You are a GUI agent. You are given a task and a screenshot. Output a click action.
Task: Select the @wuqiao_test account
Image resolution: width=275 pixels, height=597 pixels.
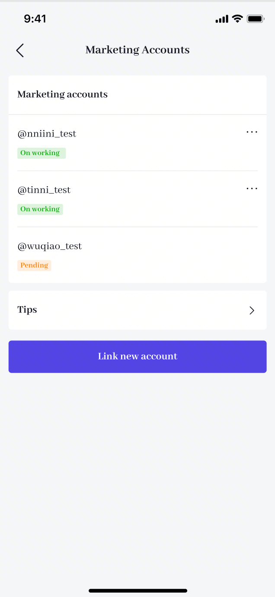click(49, 246)
